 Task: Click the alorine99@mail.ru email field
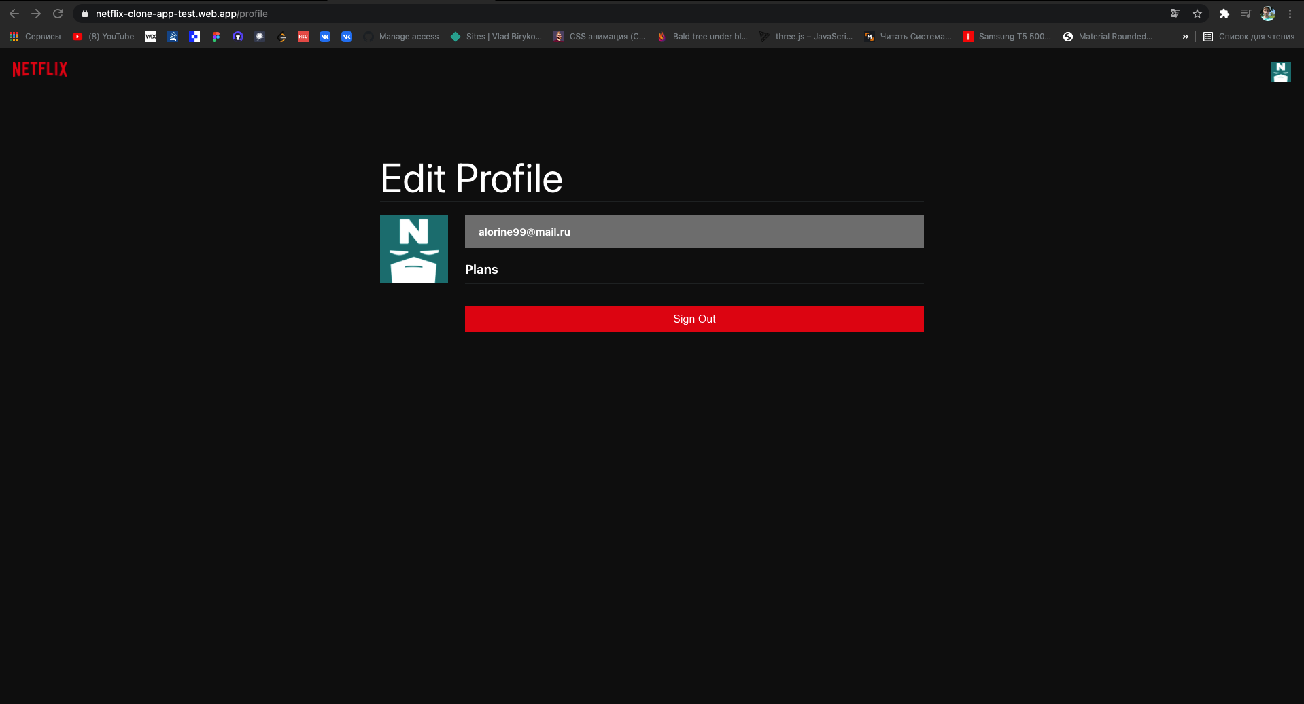(693, 232)
